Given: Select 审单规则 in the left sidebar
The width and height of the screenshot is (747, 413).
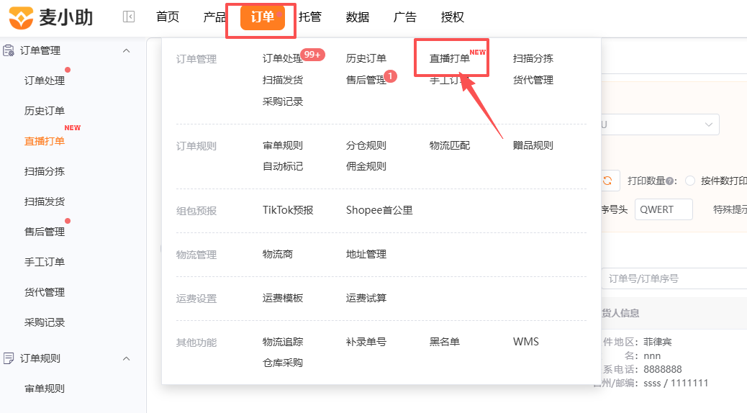Looking at the screenshot, I should [x=45, y=389].
